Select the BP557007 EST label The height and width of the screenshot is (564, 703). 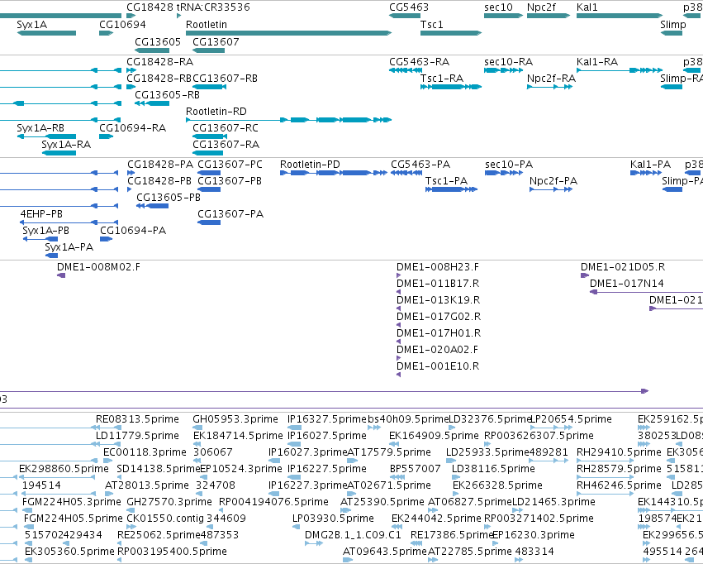tap(416, 470)
